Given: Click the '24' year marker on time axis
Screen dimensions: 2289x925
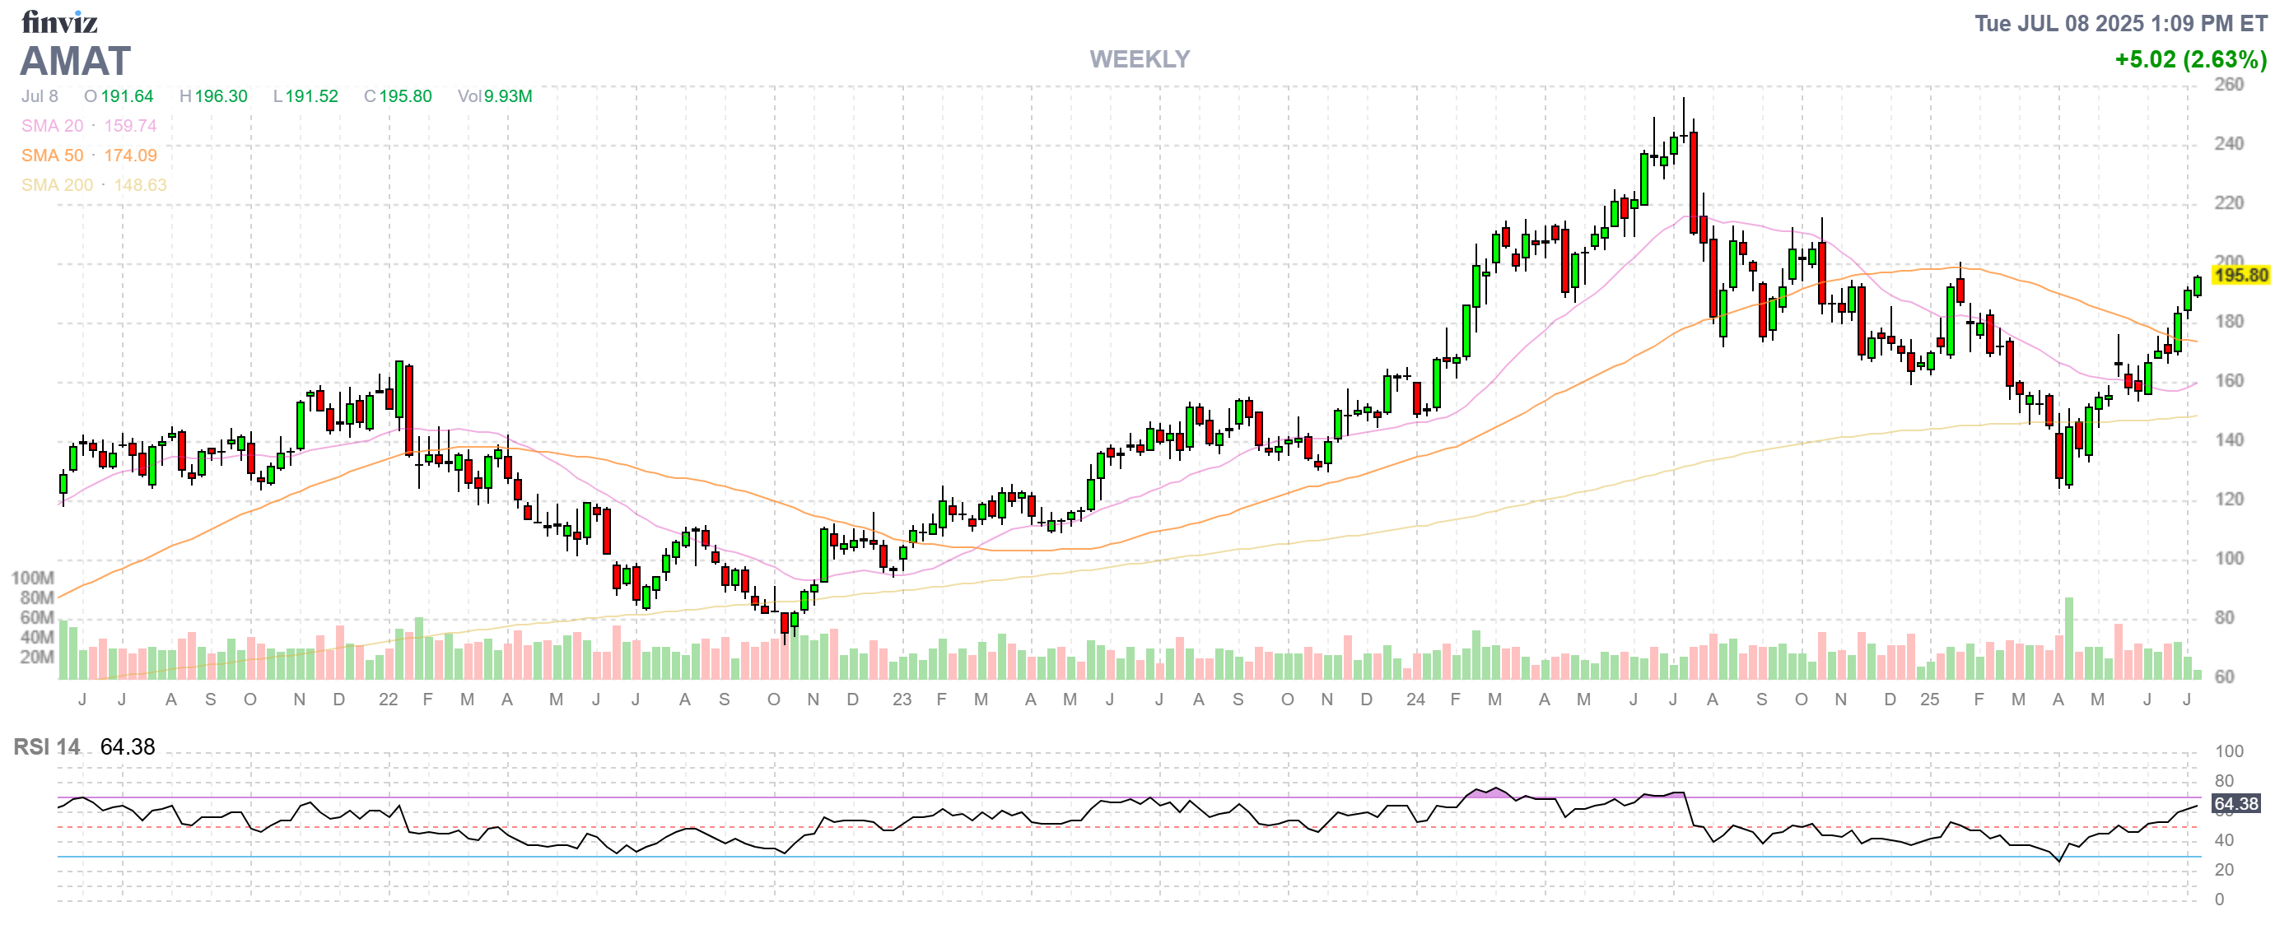Looking at the screenshot, I should tap(1415, 700).
